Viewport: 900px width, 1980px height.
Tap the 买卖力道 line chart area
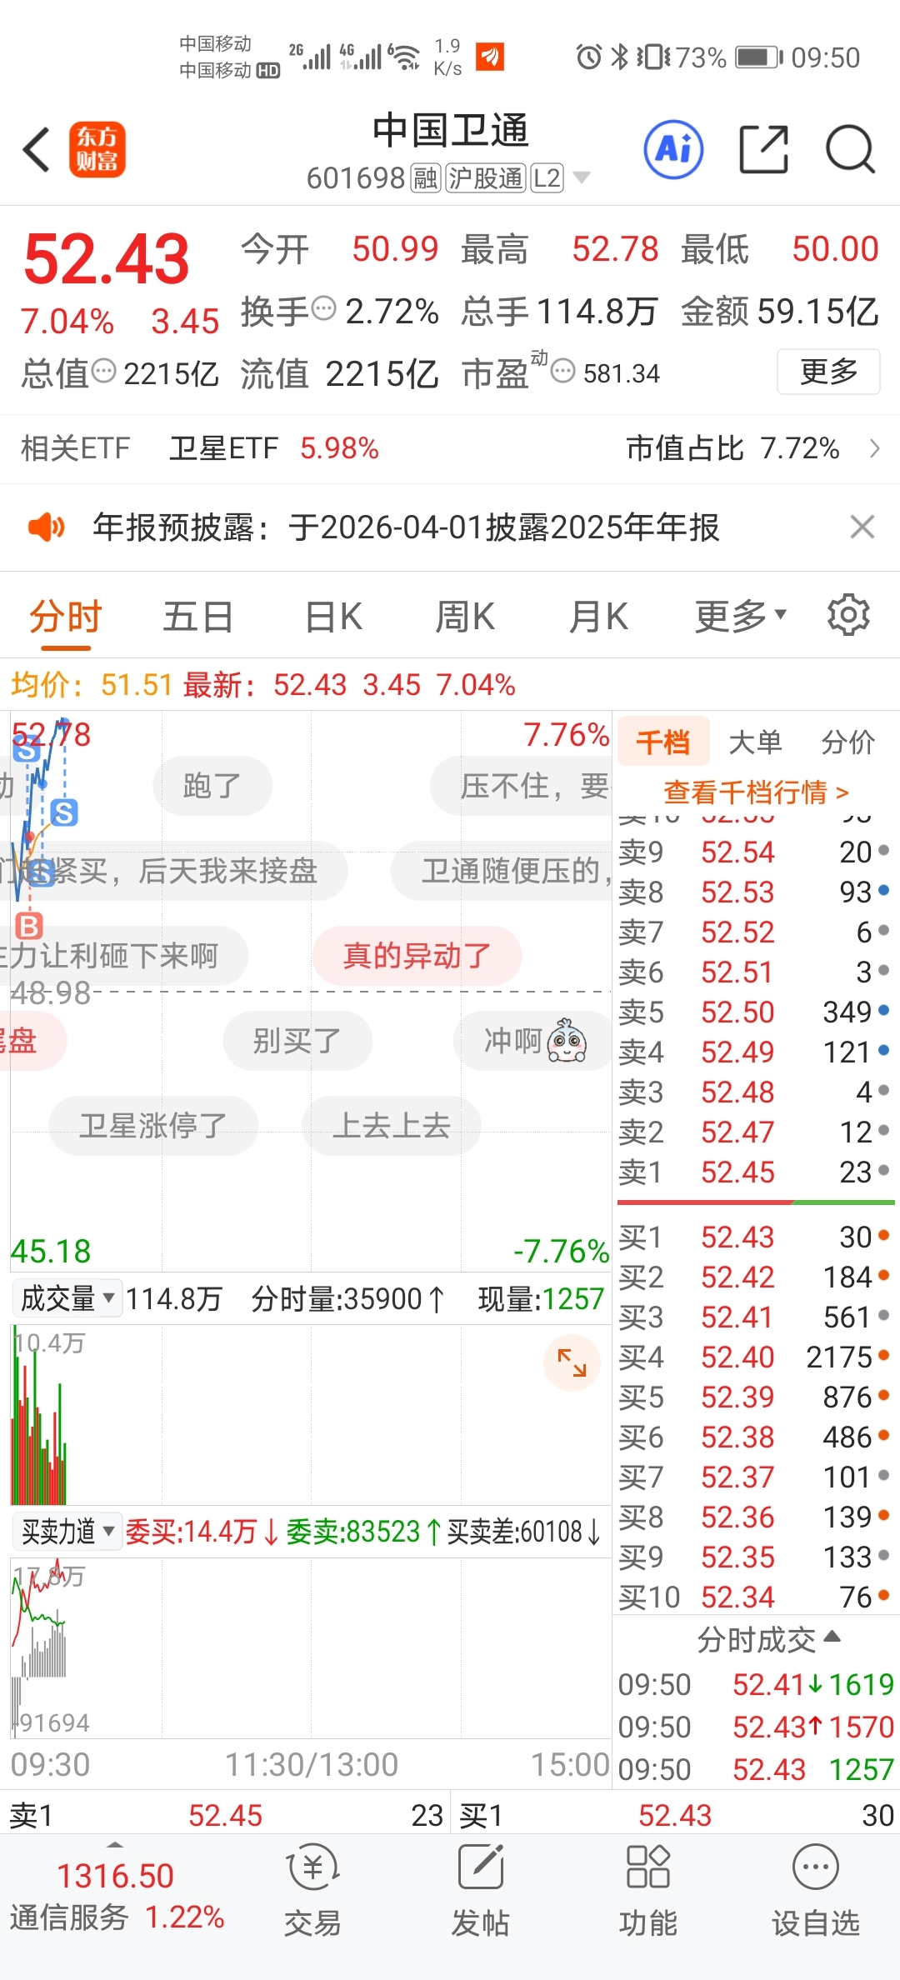point(311,1649)
